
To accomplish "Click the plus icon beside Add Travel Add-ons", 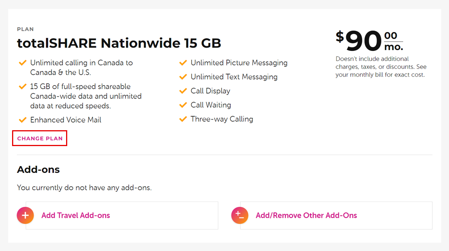I will [x=25, y=215].
